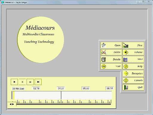153x115 pixels.
Task: Click the 04.37 time label
Action: tap(61, 88)
